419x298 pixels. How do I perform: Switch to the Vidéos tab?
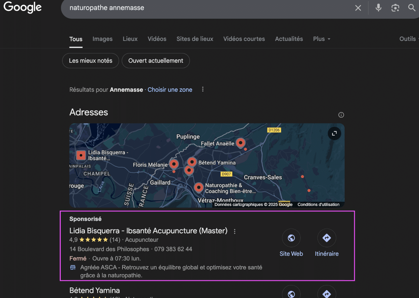[157, 39]
